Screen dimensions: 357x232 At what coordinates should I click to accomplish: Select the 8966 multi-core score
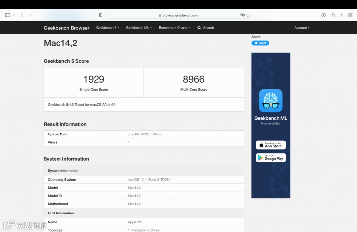click(194, 79)
